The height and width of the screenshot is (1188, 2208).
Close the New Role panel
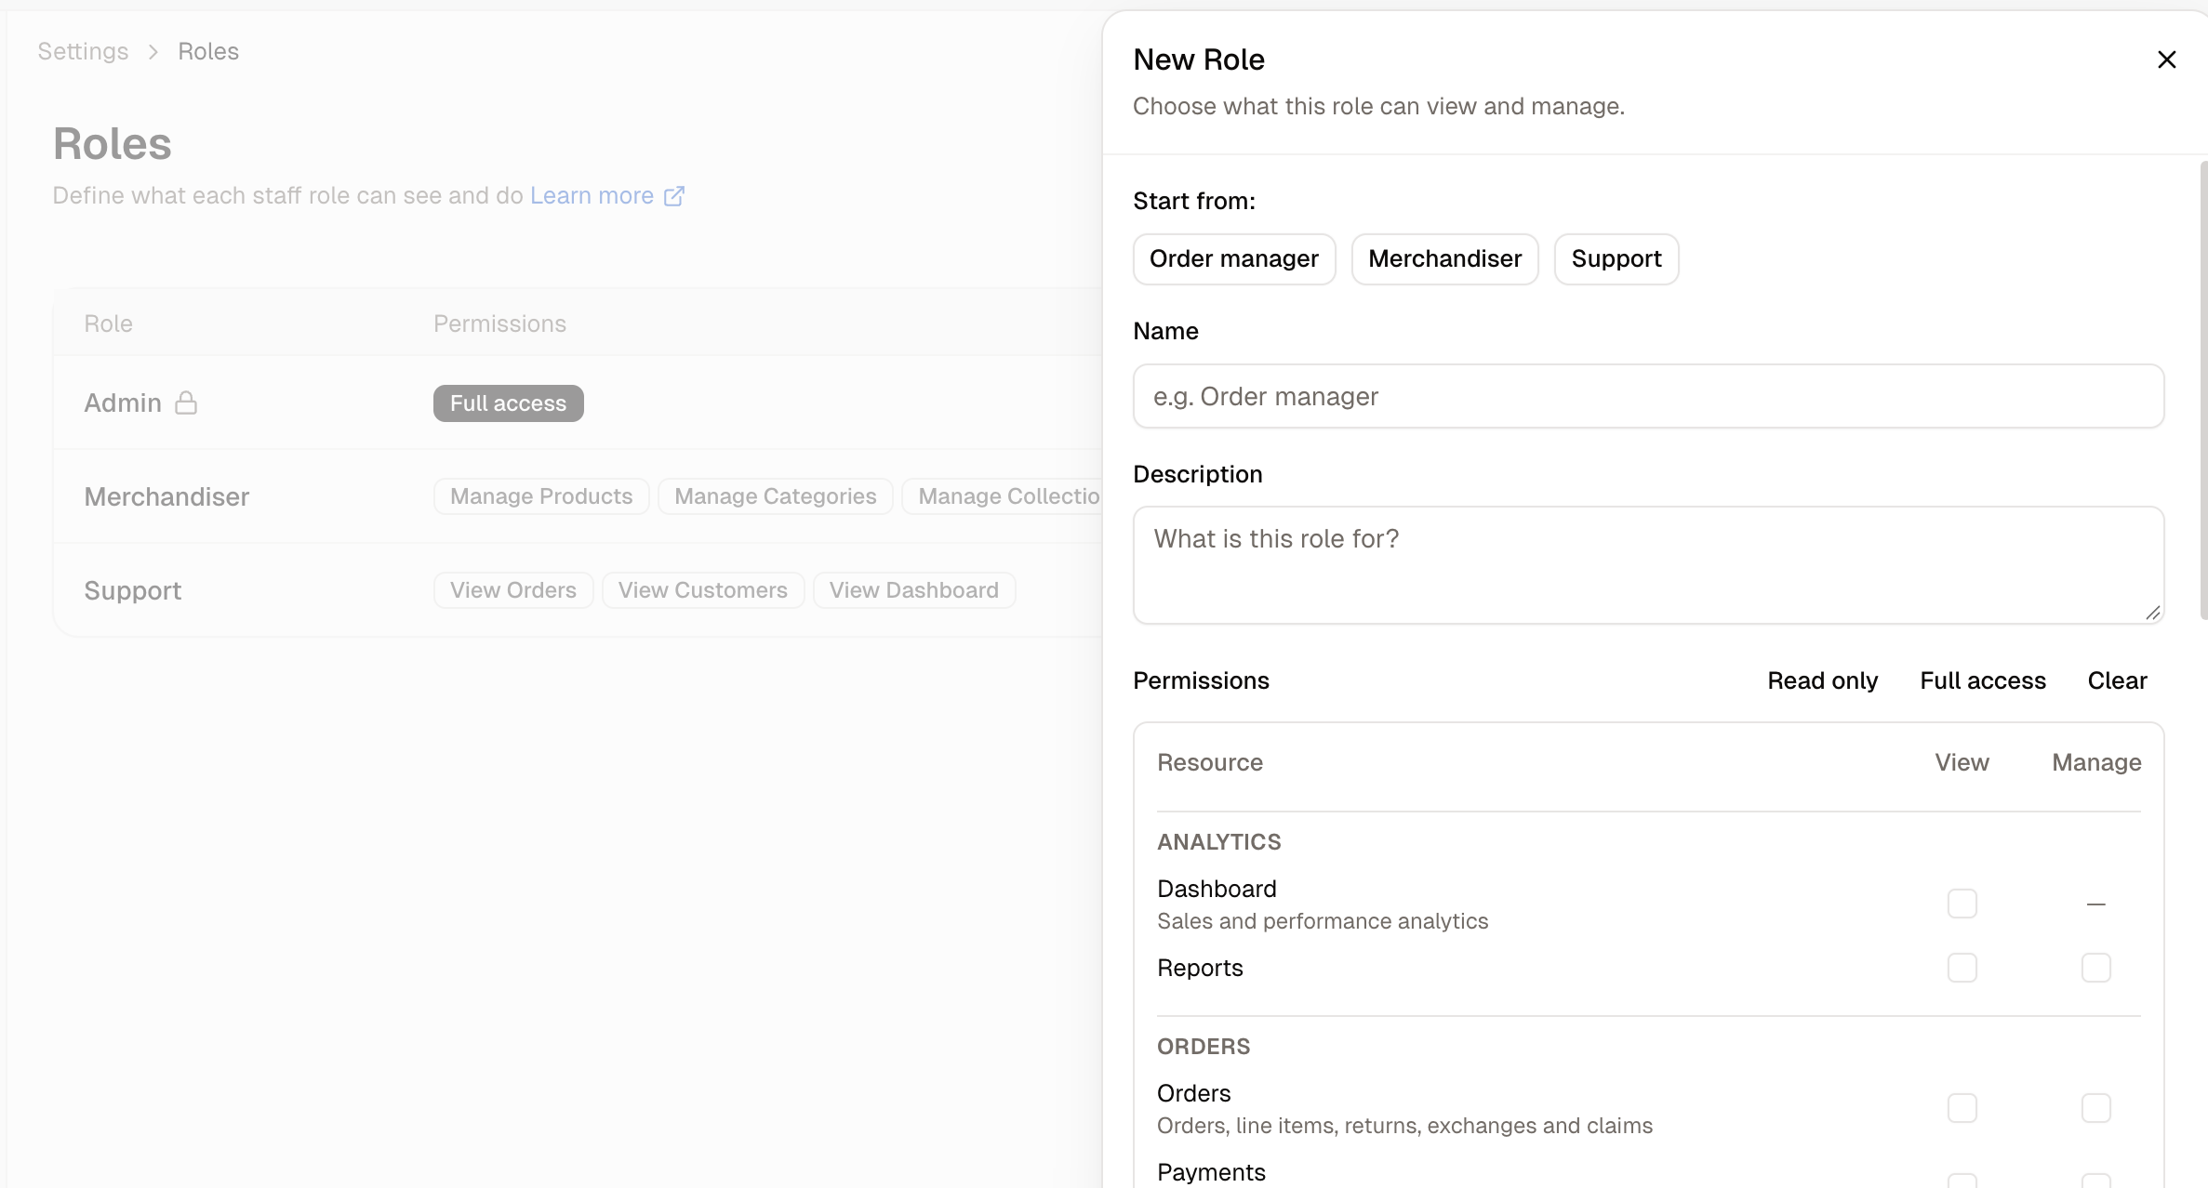[2166, 59]
